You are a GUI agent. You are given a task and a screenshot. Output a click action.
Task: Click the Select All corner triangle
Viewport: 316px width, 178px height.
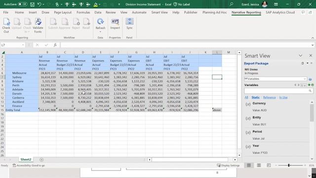pyautogui.click(x=3, y=52)
